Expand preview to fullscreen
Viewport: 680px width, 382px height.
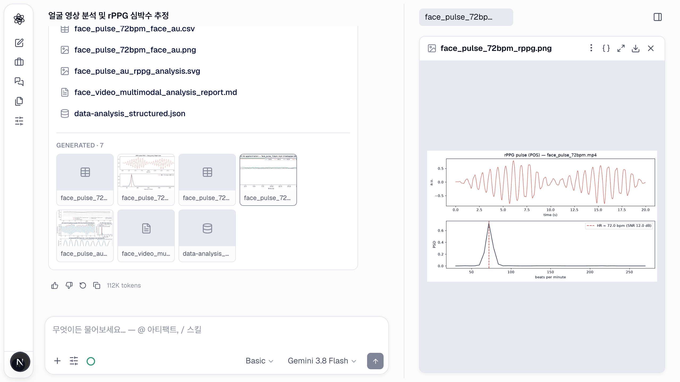[621, 48]
